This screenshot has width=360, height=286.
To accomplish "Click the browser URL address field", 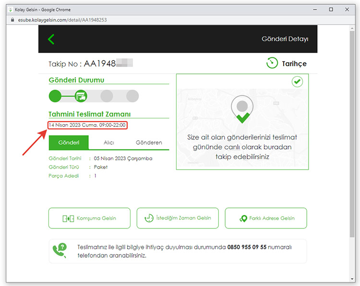I will 144,20.
